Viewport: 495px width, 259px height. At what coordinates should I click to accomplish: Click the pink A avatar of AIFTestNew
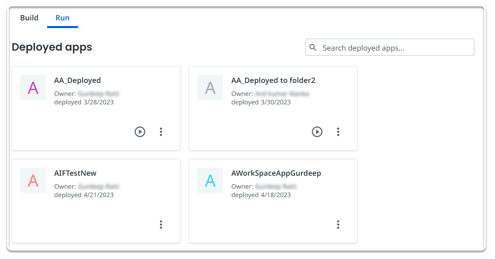tap(33, 180)
